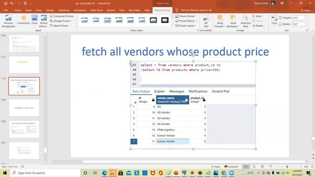This screenshot has width=315, height=177.
Task: Open the Rotate dropdown
Action: 259,26
